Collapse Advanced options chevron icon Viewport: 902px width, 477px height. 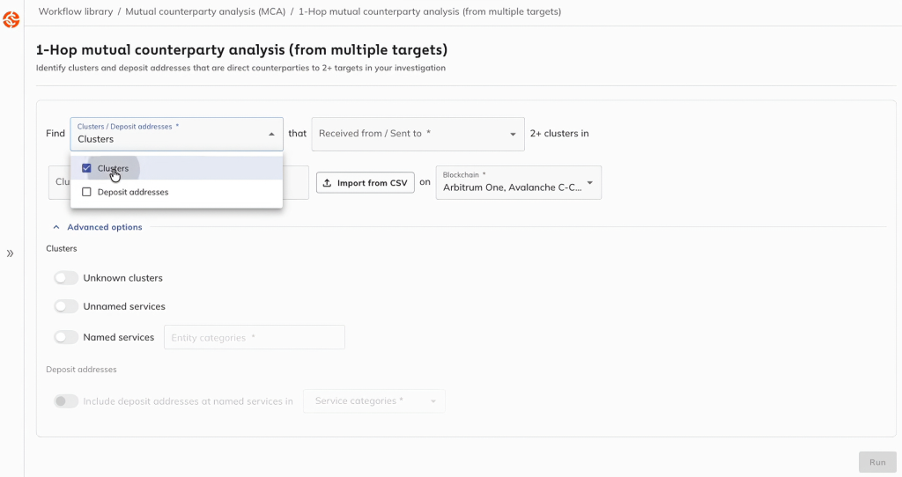coord(56,227)
